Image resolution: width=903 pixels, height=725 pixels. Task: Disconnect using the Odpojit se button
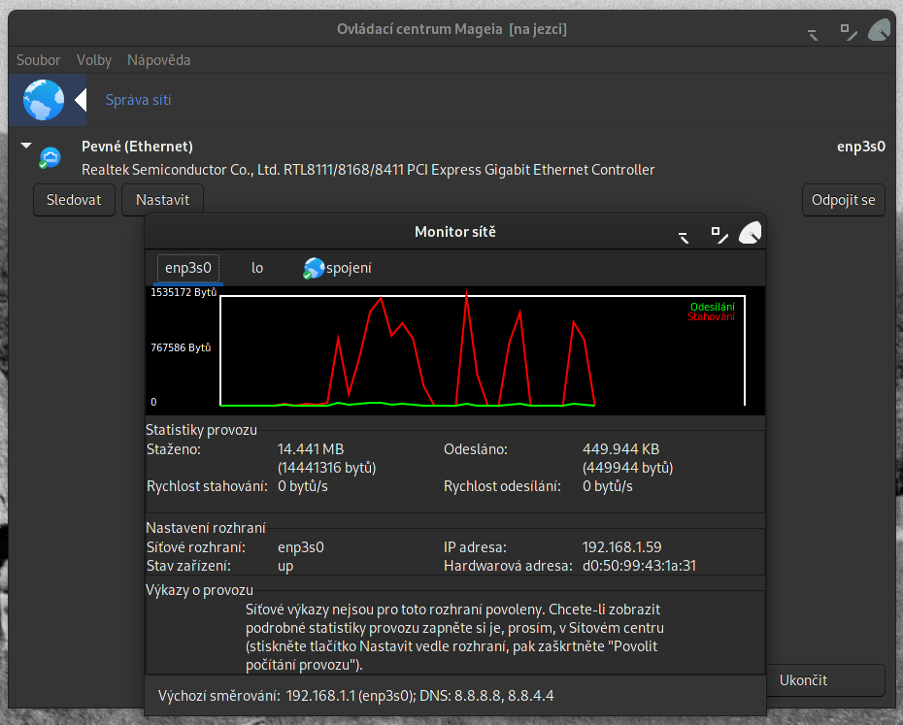tap(843, 200)
